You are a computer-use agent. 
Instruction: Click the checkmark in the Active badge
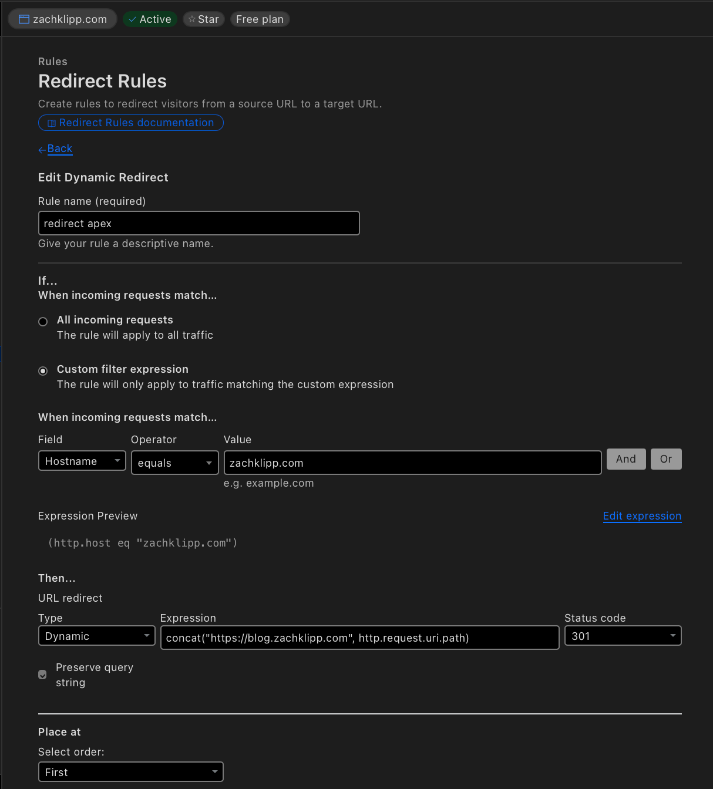pyautogui.click(x=130, y=19)
